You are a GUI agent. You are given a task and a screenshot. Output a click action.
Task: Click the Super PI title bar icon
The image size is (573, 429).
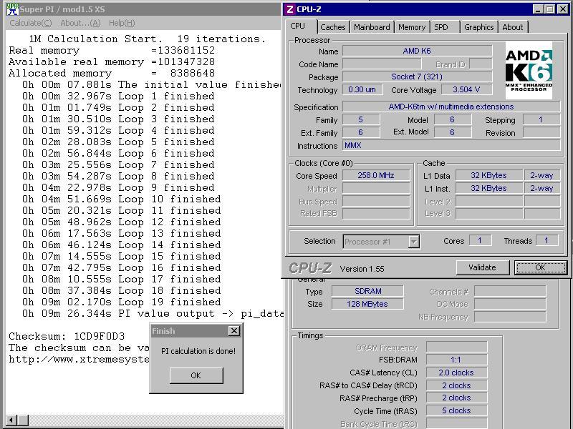point(12,9)
